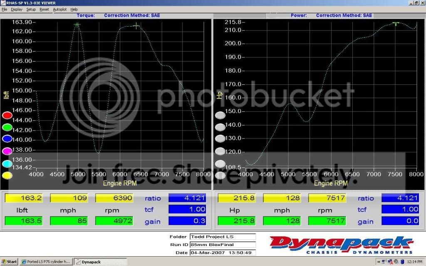Toggle the top gray circle on power graph
426x266 pixels.
coord(220,116)
